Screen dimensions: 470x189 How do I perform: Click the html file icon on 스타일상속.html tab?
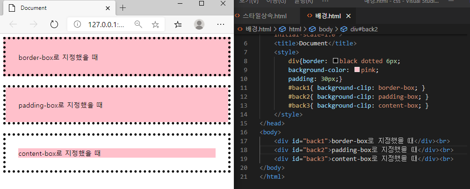coord(238,16)
